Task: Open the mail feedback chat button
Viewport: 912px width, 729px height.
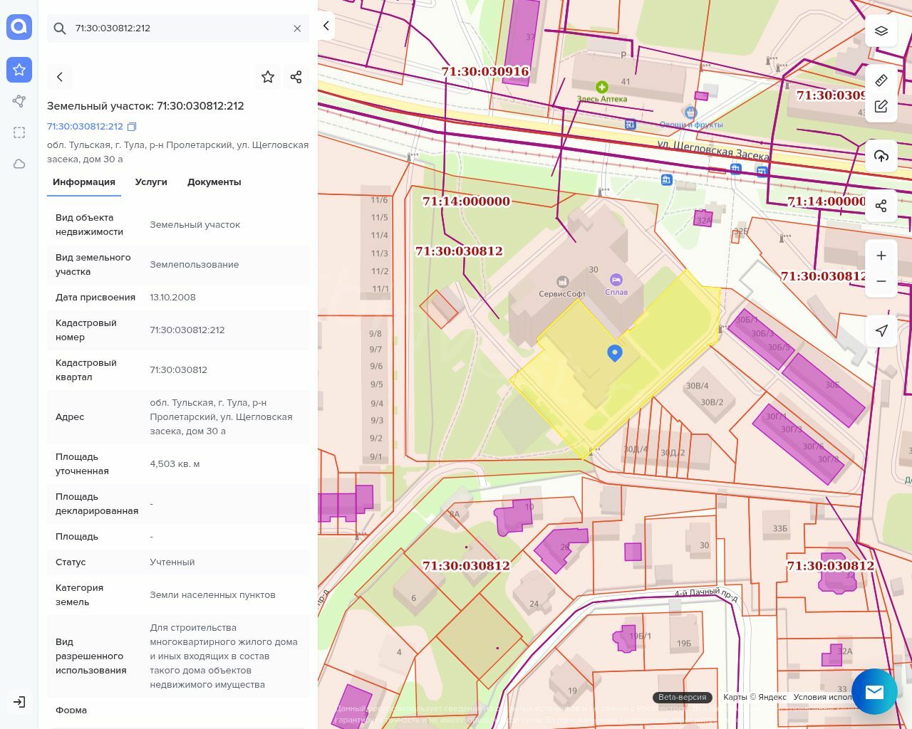Action: [x=874, y=691]
